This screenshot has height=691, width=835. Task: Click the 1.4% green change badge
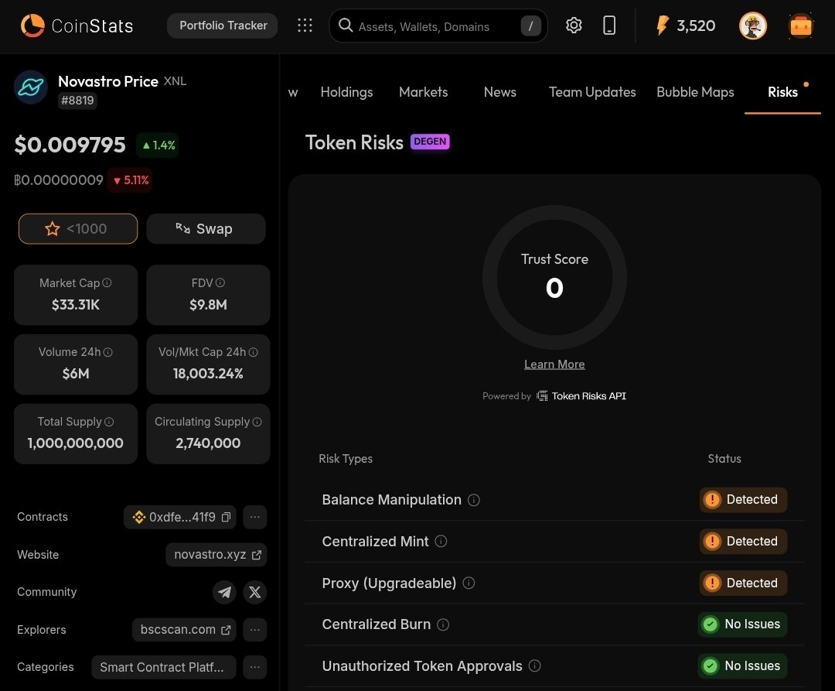(x=158, y=145)
